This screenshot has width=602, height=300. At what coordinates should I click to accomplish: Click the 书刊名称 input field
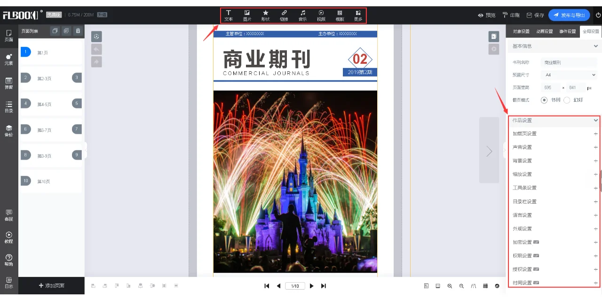click(x=570, y=62)
